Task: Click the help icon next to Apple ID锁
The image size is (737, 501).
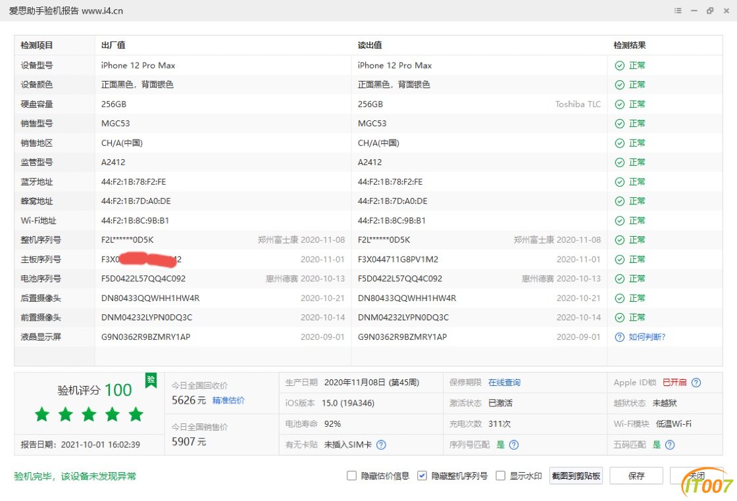Action: point(696,383)
